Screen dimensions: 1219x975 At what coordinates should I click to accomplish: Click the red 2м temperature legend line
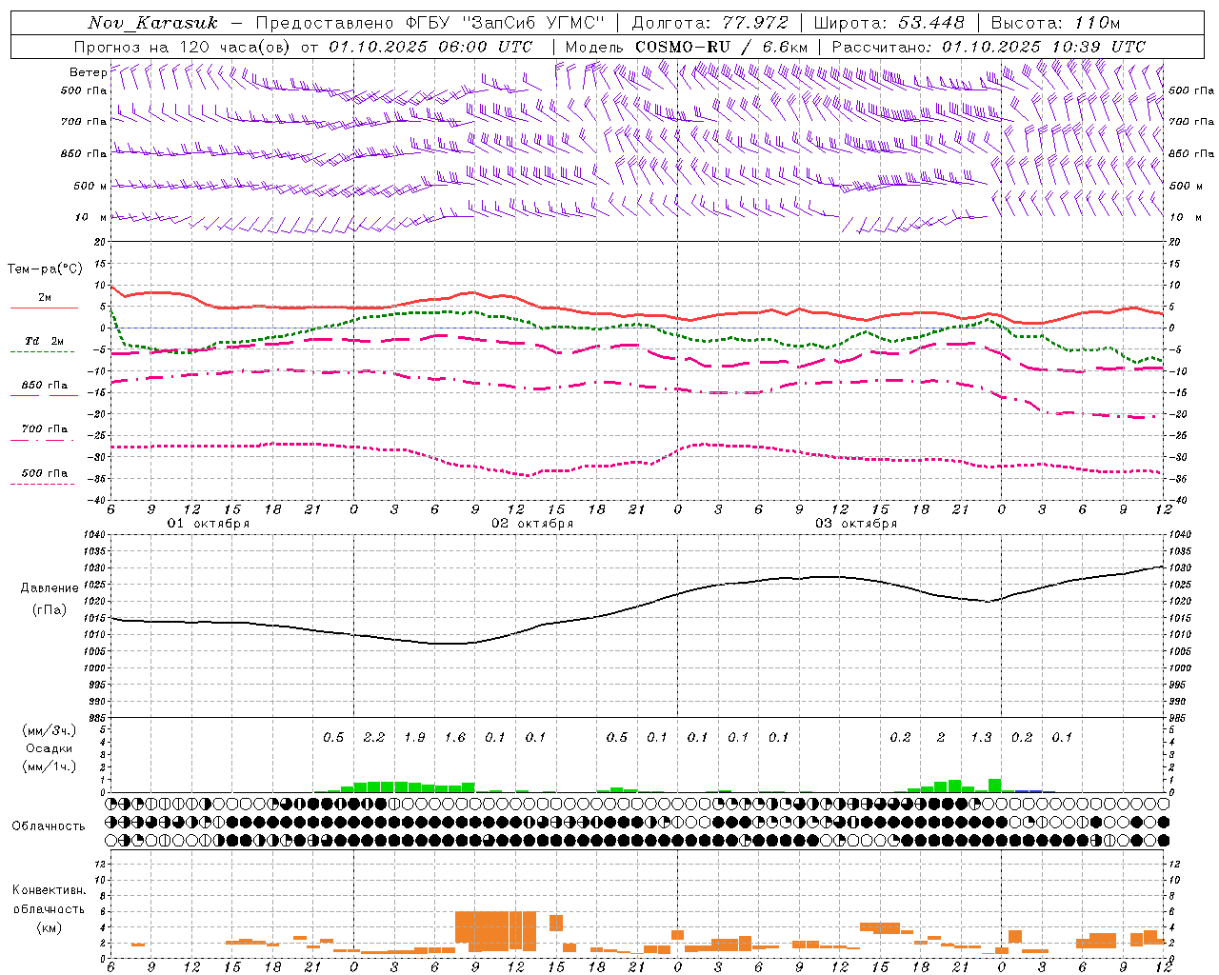click(44, 308)
